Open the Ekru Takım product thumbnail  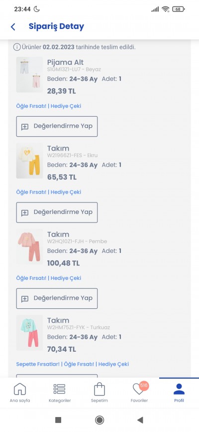coord(30,161)
